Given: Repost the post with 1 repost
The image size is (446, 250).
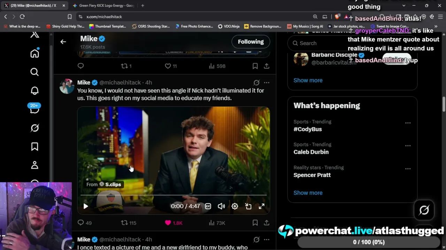Looking at the screenshot, I should (126, 66).
